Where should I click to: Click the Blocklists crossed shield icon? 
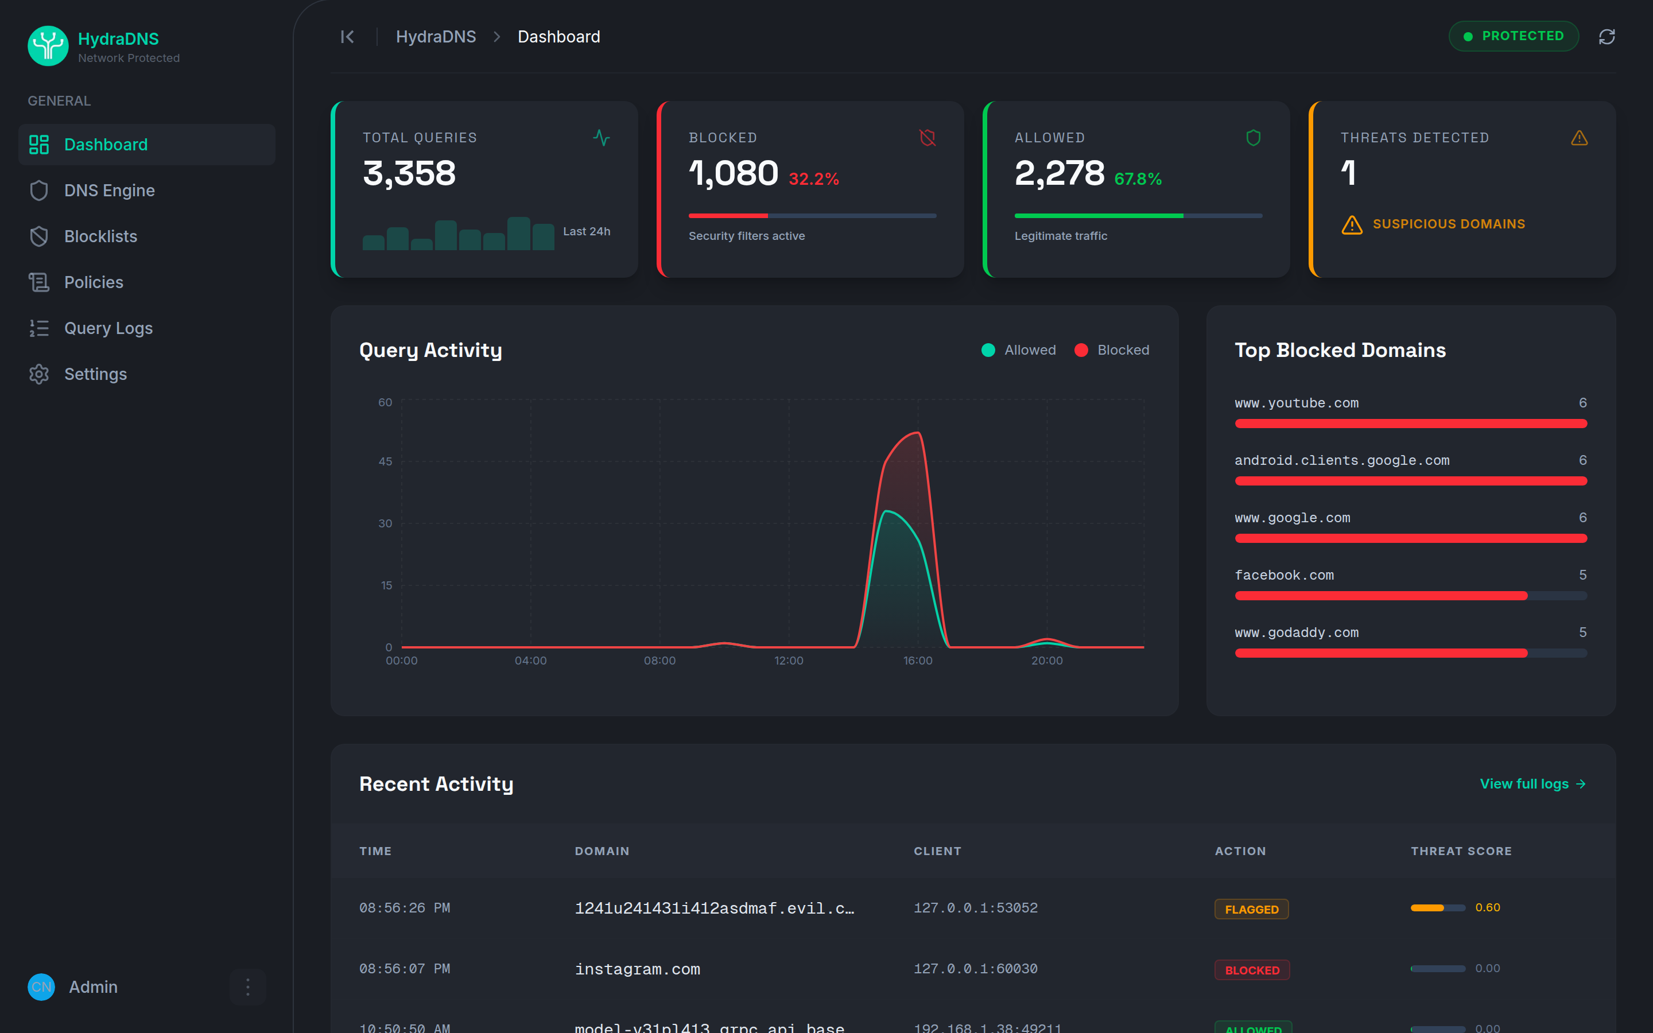(x=39, y=236)
